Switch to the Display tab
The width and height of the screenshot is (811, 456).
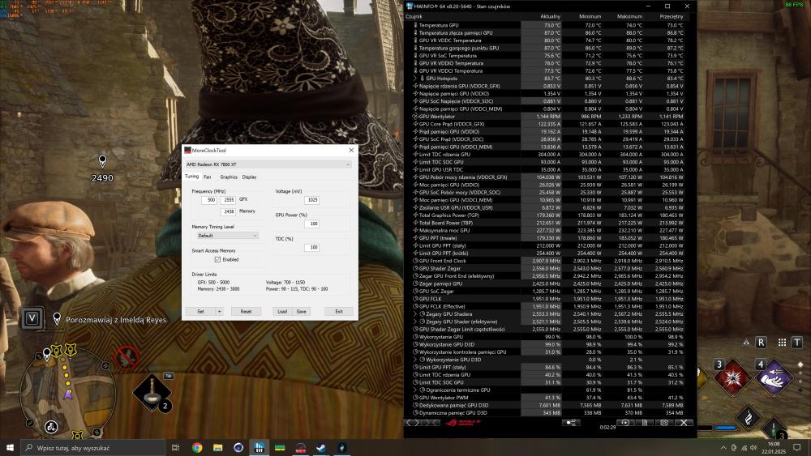(x=249, y=177)
